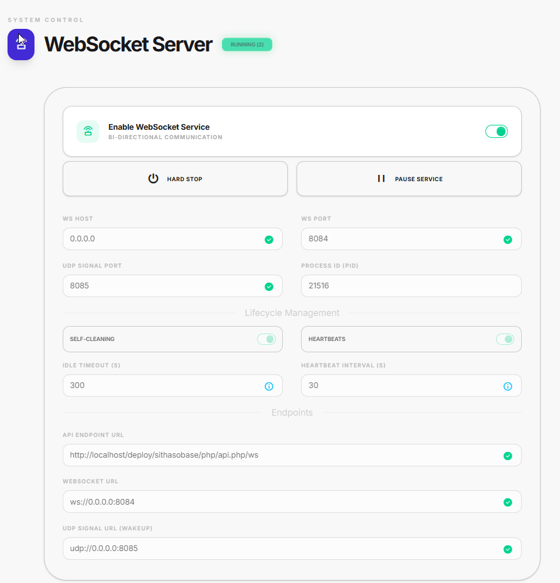Toggle the Enable WebSocket Service switch
The width and height of the screenshot is (560, 583).
[496, 131]
